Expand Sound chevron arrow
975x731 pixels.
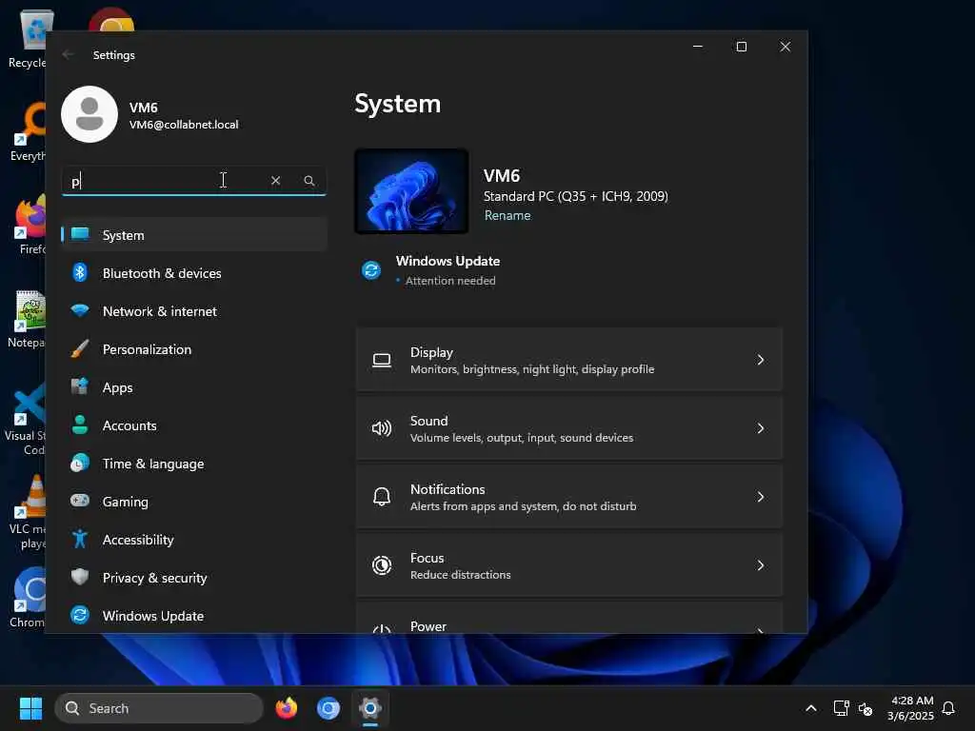tap(761, 428)
